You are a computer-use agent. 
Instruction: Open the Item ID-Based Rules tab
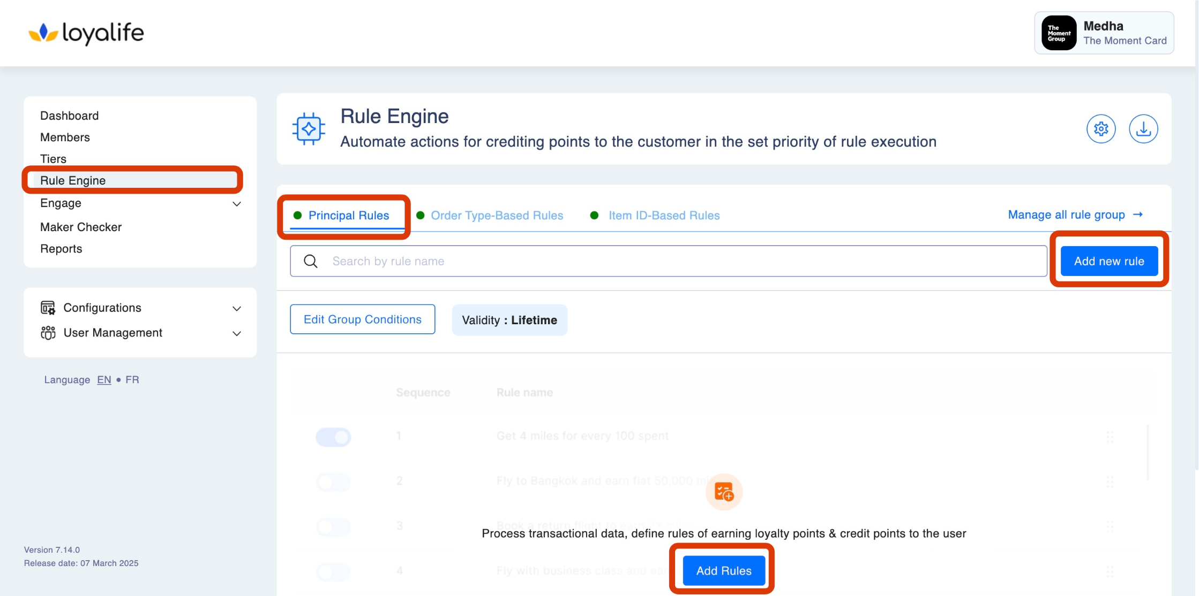663,216
